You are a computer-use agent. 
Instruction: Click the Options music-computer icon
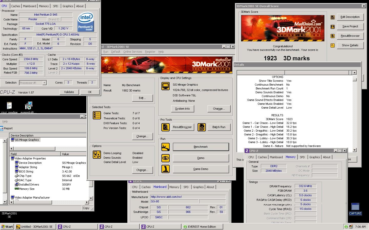pos(97,155)
